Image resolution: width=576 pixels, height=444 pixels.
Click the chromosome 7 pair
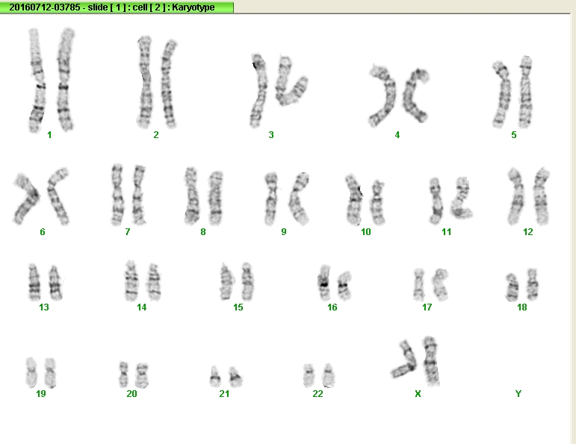[128, 195]
